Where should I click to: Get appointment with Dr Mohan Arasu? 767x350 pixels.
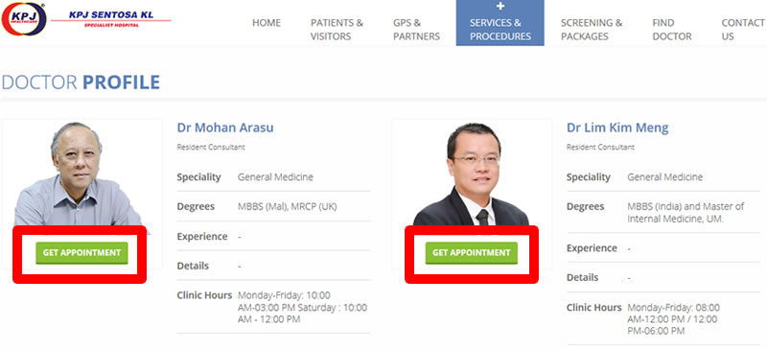(81, 253)
